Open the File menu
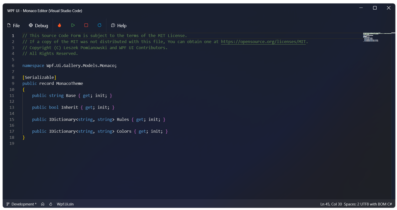The height and width of the screenshot is (210, 397). coord(13,25)
